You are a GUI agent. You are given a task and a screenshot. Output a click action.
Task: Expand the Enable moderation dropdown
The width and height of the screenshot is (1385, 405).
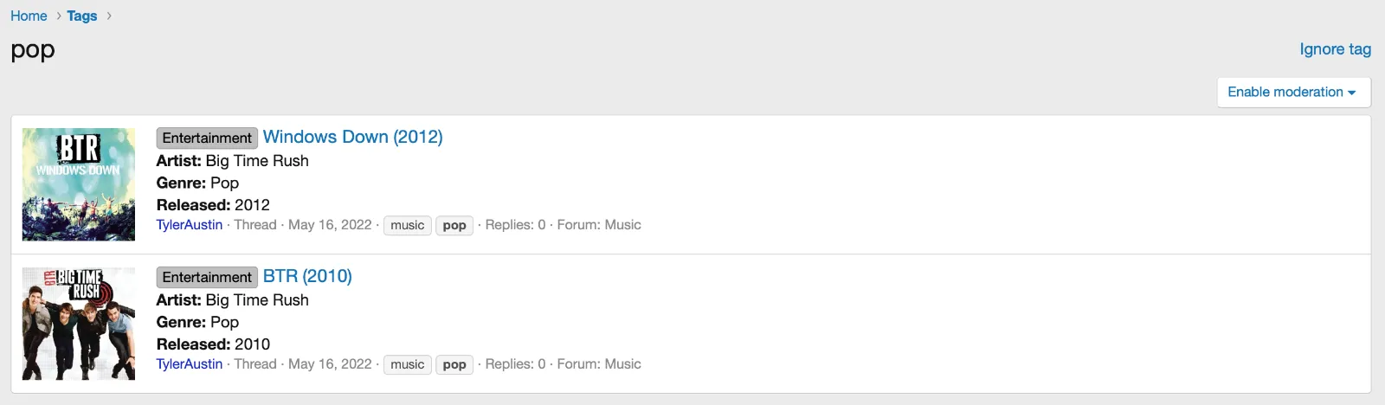[1293, 92]
